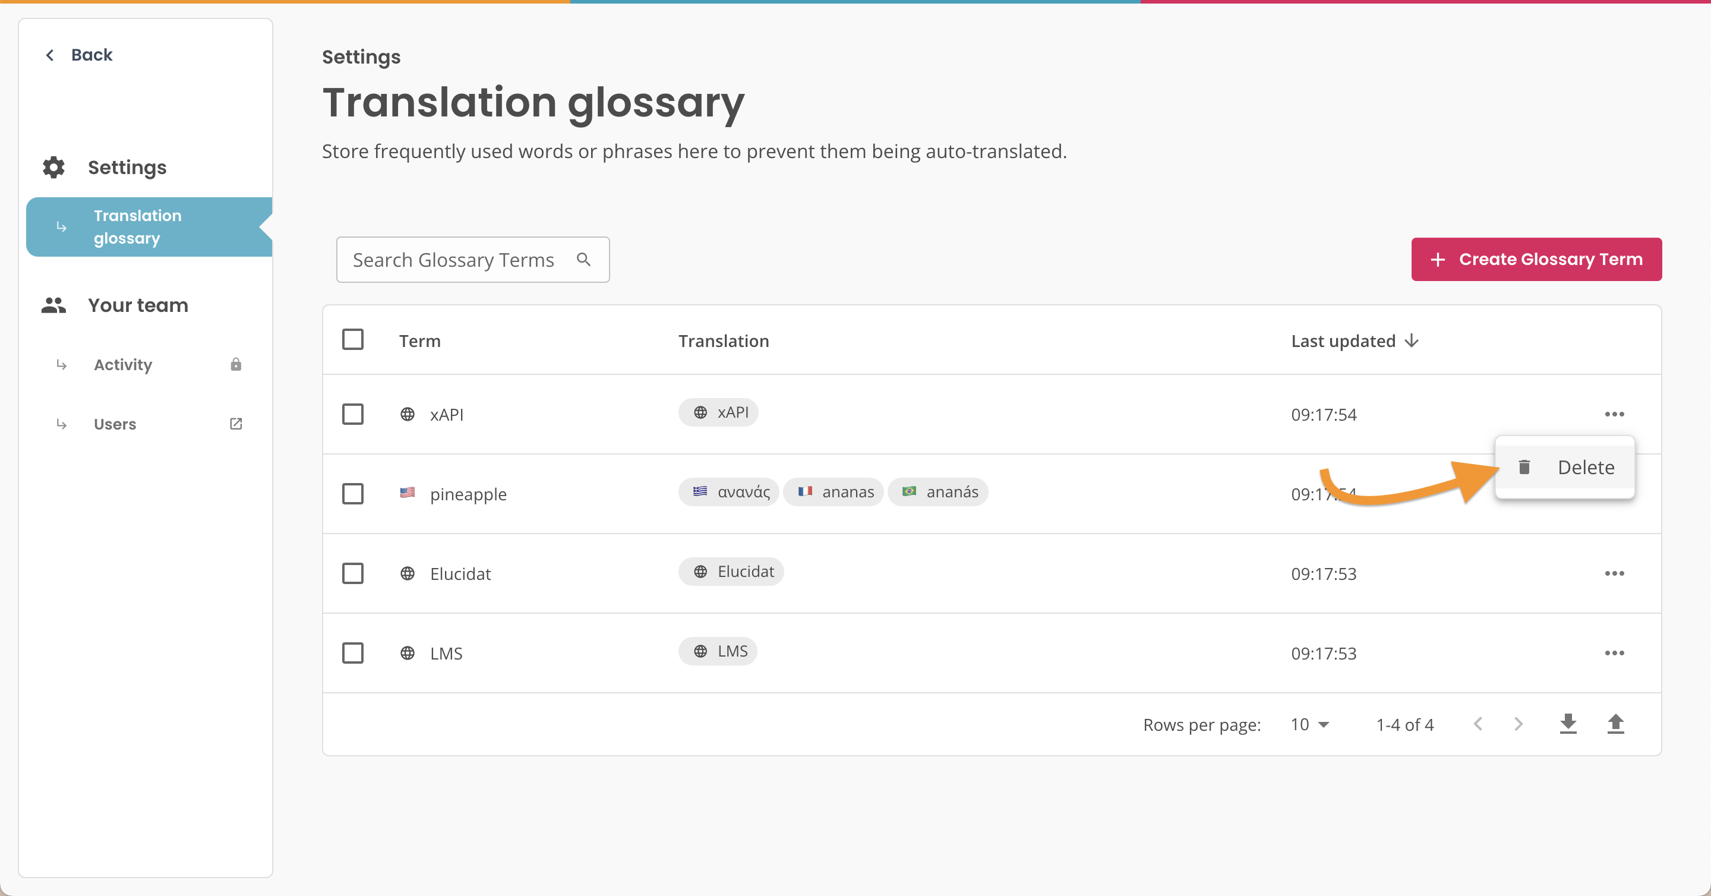Click the upload glossary icon
The height and width of the screenshot is (896, 1711).
point(1617,724)
